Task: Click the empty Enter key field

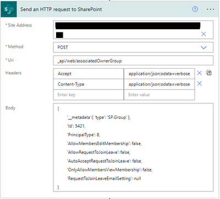Action: coord(89,95)
